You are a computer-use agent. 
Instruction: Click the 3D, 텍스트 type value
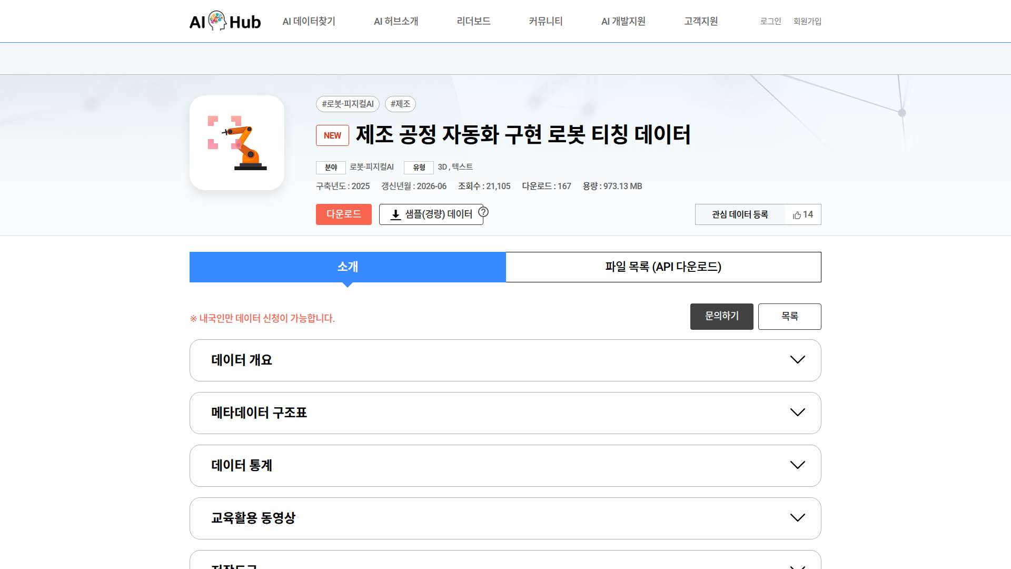coord(455,167)
